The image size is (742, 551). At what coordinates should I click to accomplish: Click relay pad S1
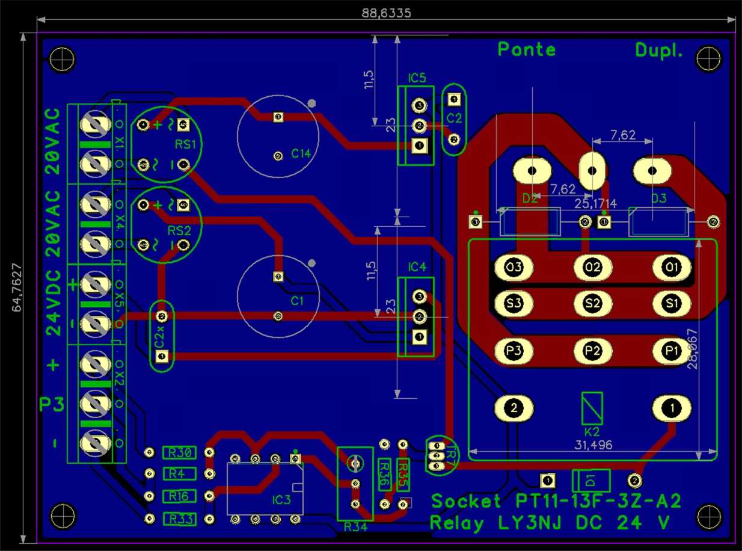[x=672, y=302]
